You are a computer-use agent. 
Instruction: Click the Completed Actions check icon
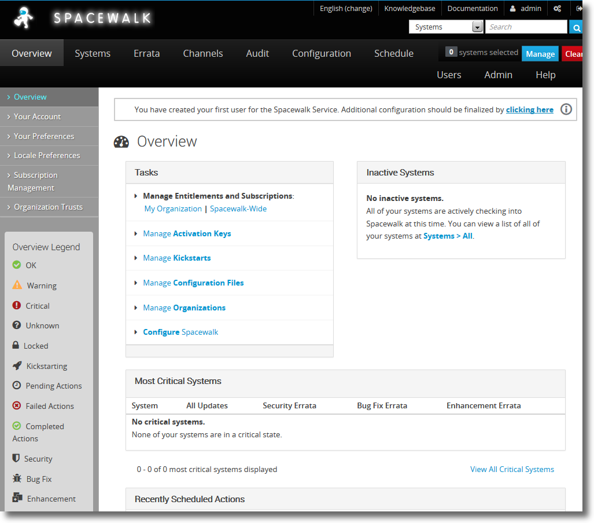17,426
